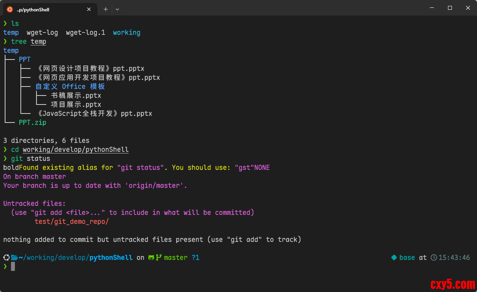
Task: Maximize the terminal window
Action: [x=450, y=8]
